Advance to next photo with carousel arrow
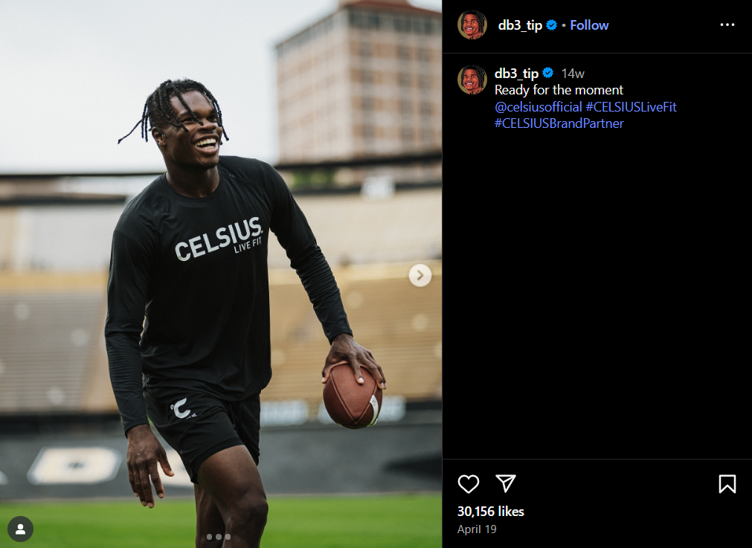The width and height of the screenshot is (752, 548). click(x=420, y=275)
